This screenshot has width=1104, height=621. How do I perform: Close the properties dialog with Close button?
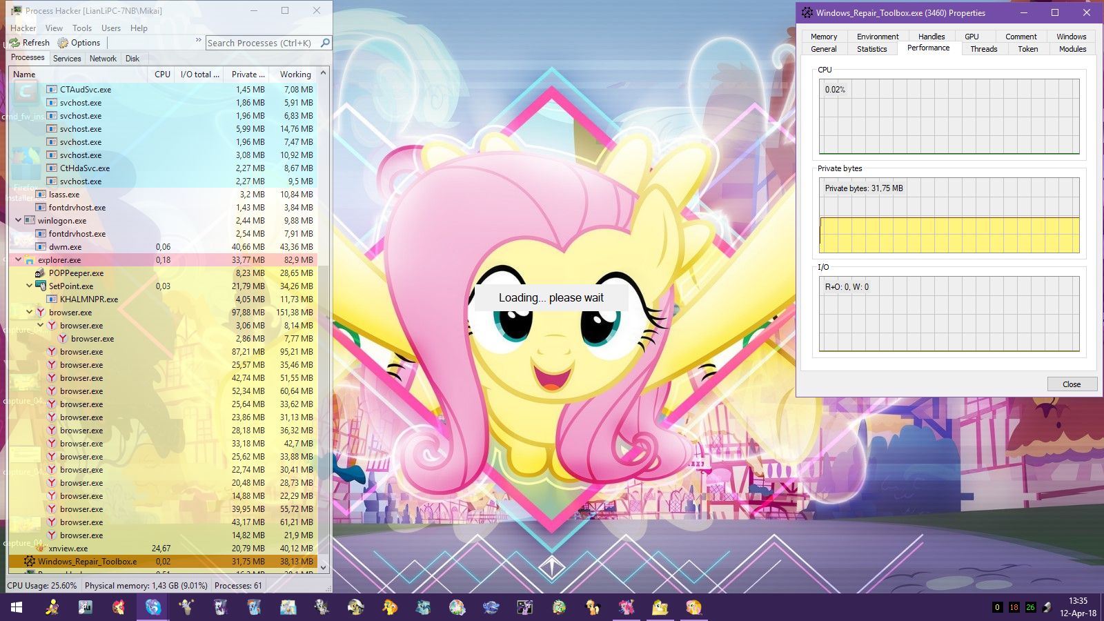[x=1072, y=384]
